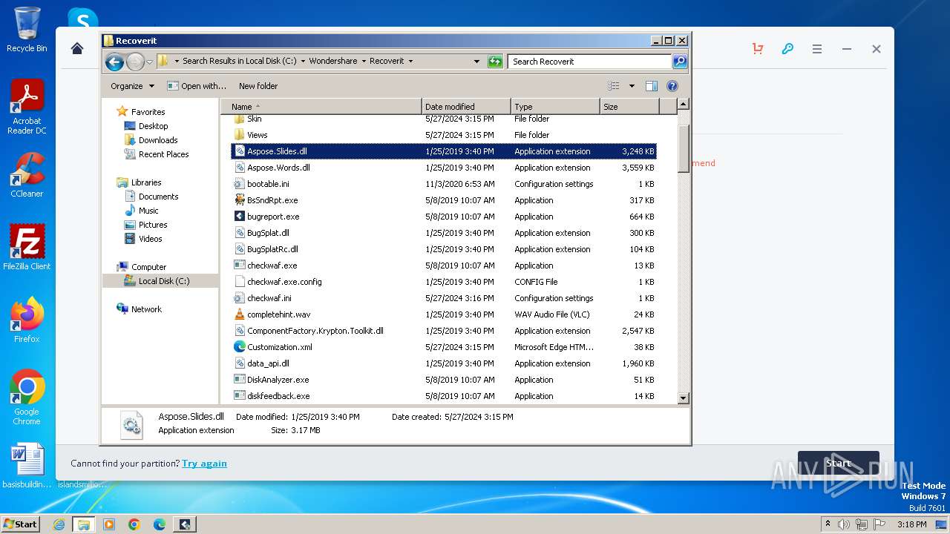This screenshot has width=950, height=534.
Task: Select the Customization.xml file
Action: [444, 347]
